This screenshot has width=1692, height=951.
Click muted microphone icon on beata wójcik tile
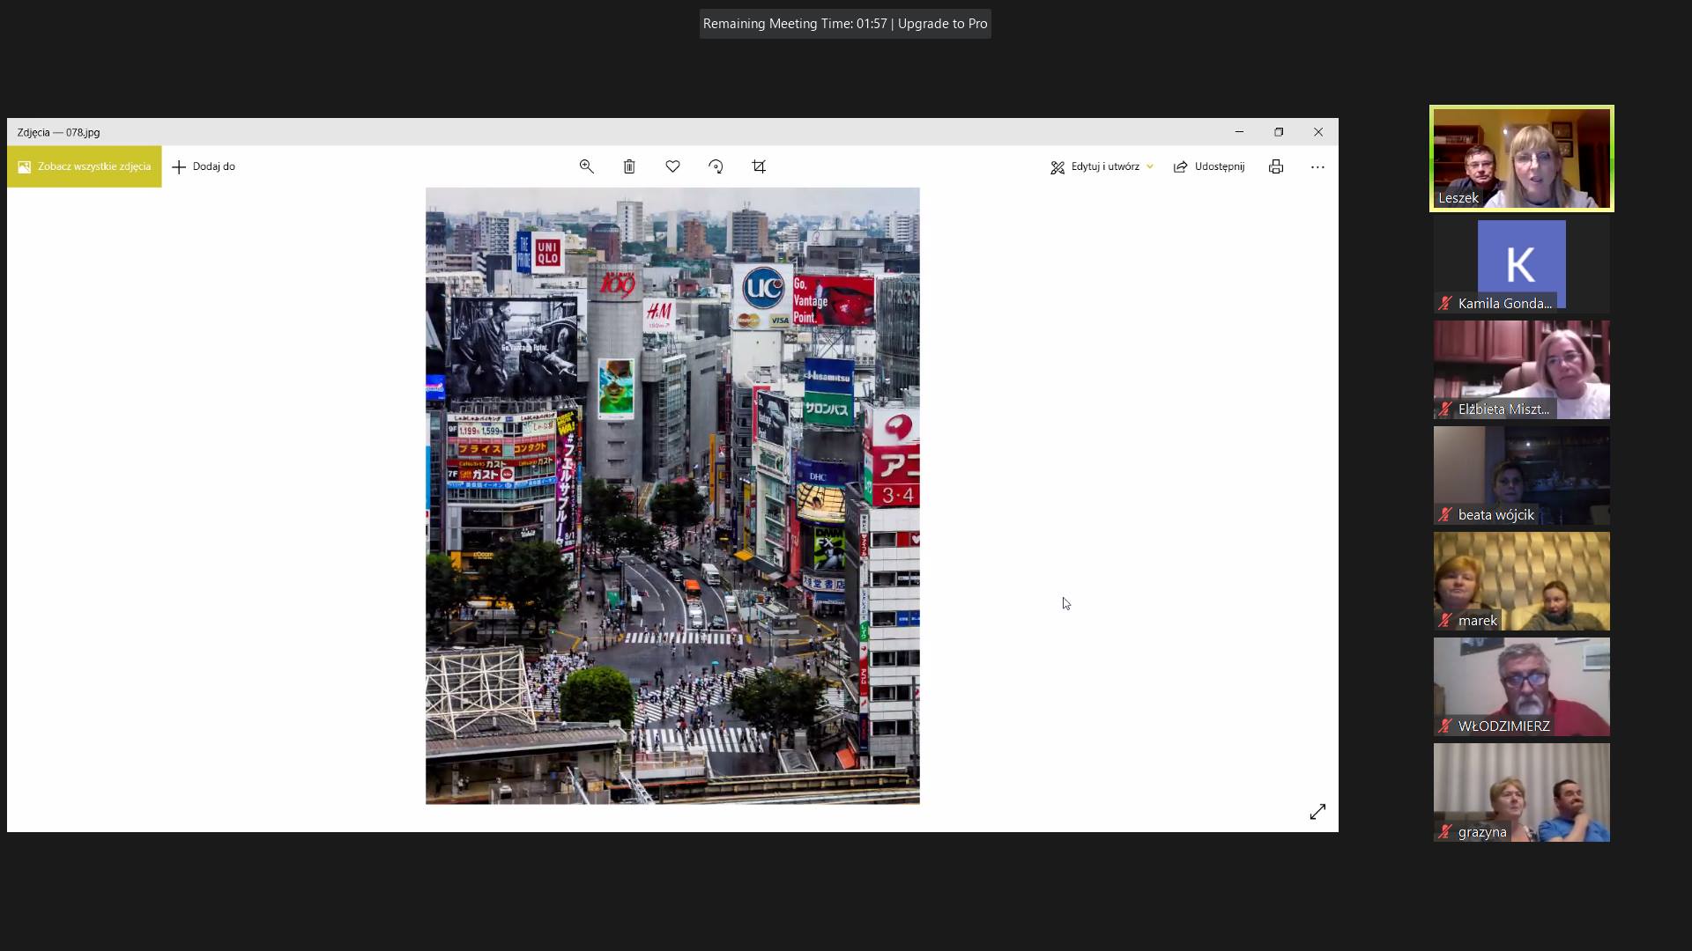pyautogui.click(x=1445, y=515)
